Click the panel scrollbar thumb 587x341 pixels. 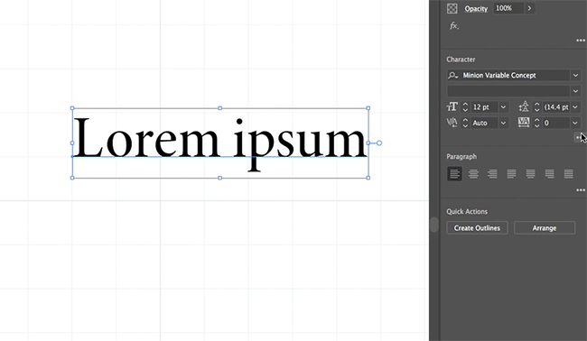tap(433, 225)
